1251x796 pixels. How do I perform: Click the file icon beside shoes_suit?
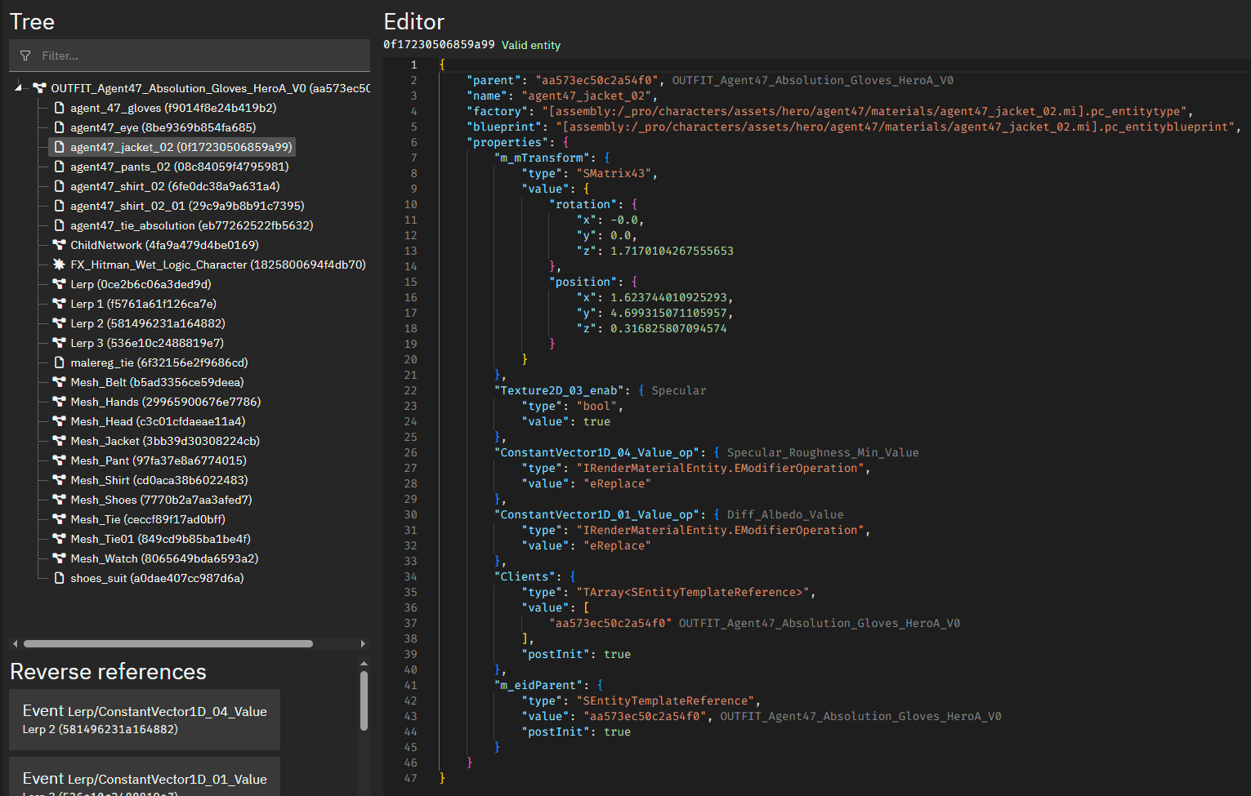[x=59, y=578]
